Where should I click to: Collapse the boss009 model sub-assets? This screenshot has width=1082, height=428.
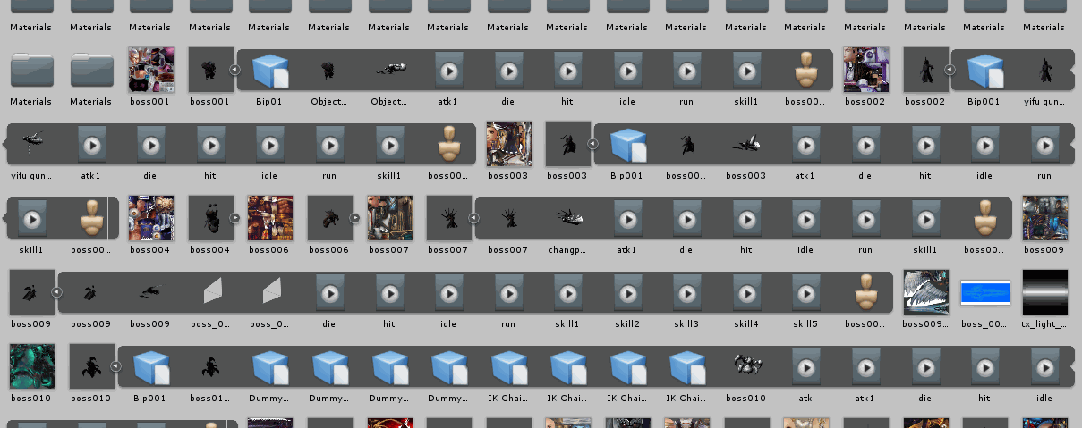pos(55,291)
